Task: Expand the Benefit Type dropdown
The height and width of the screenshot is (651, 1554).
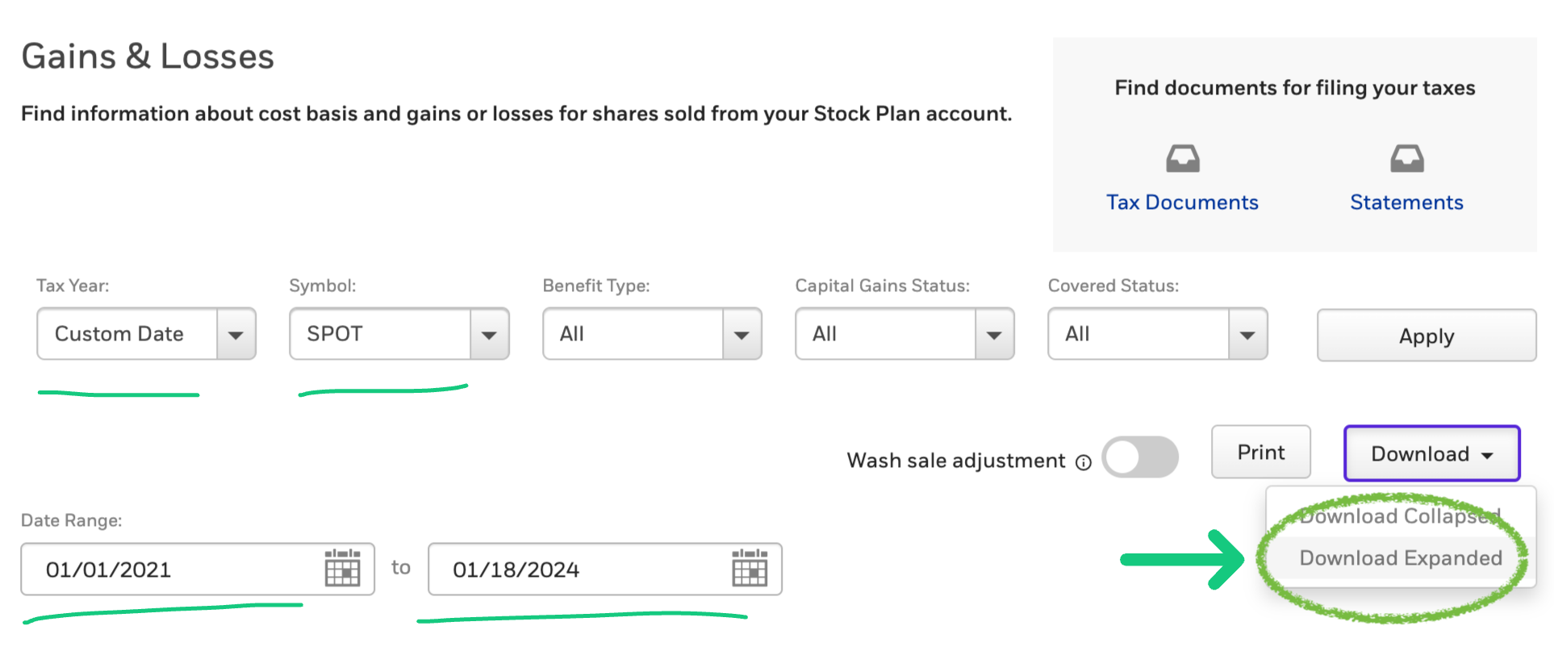Action: click(x=652, y=333)
